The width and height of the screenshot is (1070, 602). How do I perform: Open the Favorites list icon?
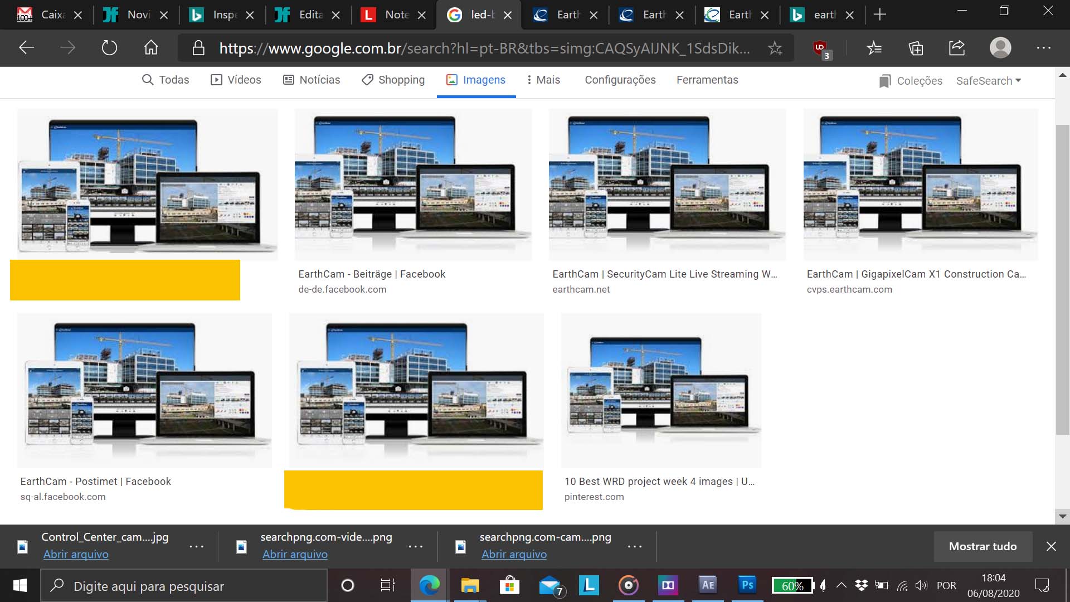point(874,48)
